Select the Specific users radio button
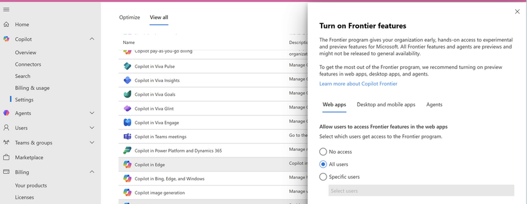This screenshot has height=204, width=527. click(323, 177)
